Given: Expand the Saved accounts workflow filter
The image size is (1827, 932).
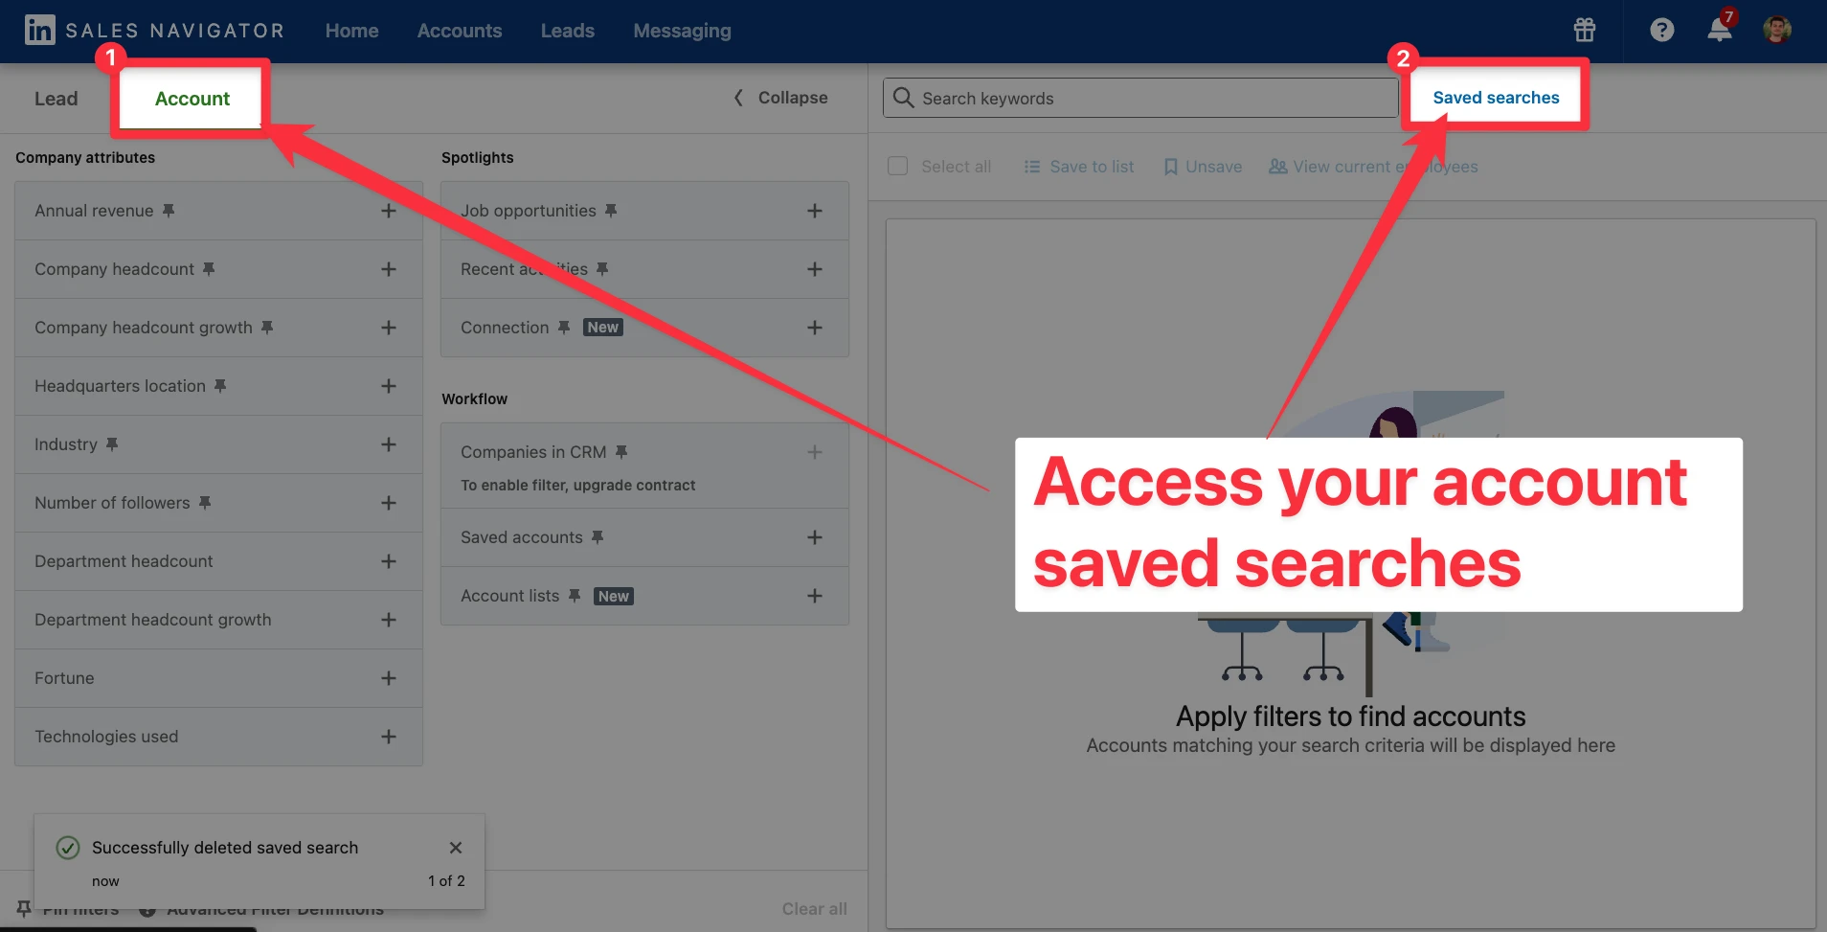Looking at the screenshot, I should [814, 537].
